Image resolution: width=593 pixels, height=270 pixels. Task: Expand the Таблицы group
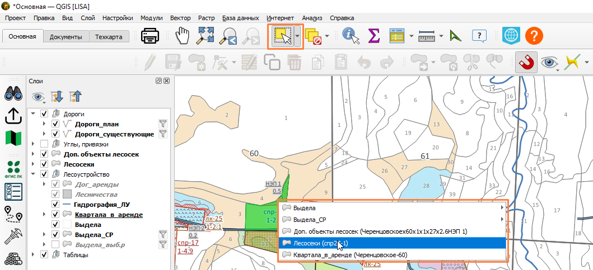click(x=33, y=255)
